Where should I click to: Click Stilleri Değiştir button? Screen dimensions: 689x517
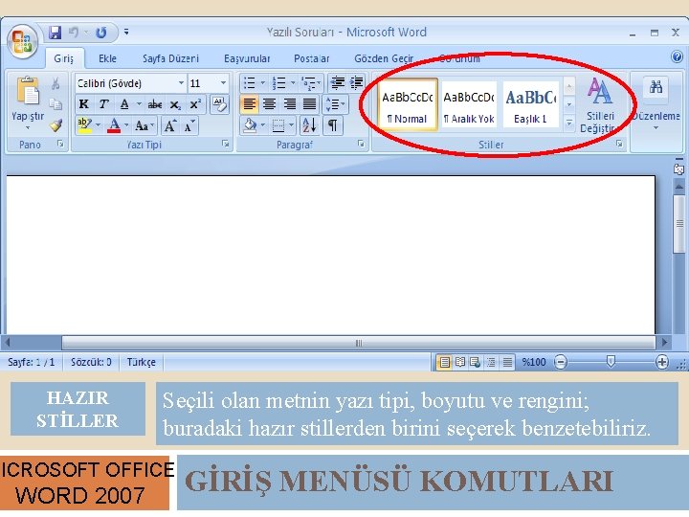pyautogui.click(x=600, y=105)
